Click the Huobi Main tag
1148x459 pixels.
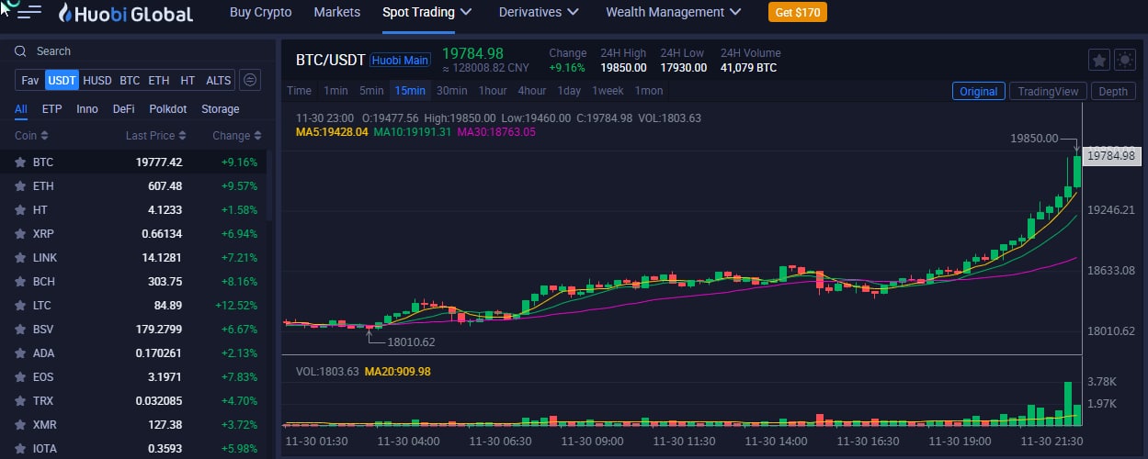coord(400,61)
